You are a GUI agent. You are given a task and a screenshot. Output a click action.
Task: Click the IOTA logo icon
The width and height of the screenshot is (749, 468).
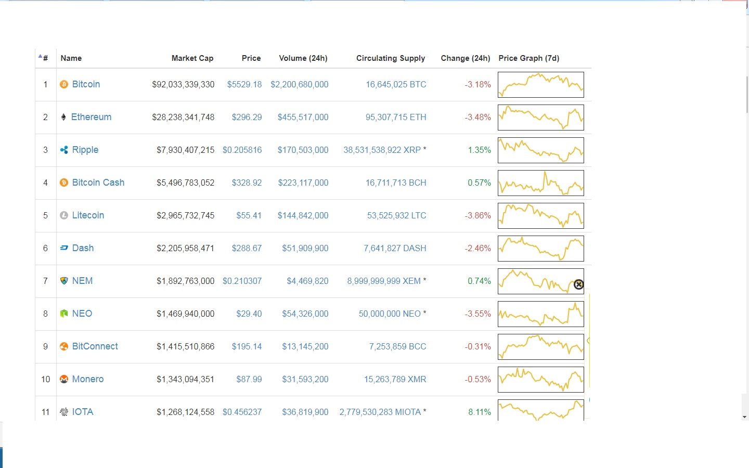pyautogui.click(x=64, y=412)
